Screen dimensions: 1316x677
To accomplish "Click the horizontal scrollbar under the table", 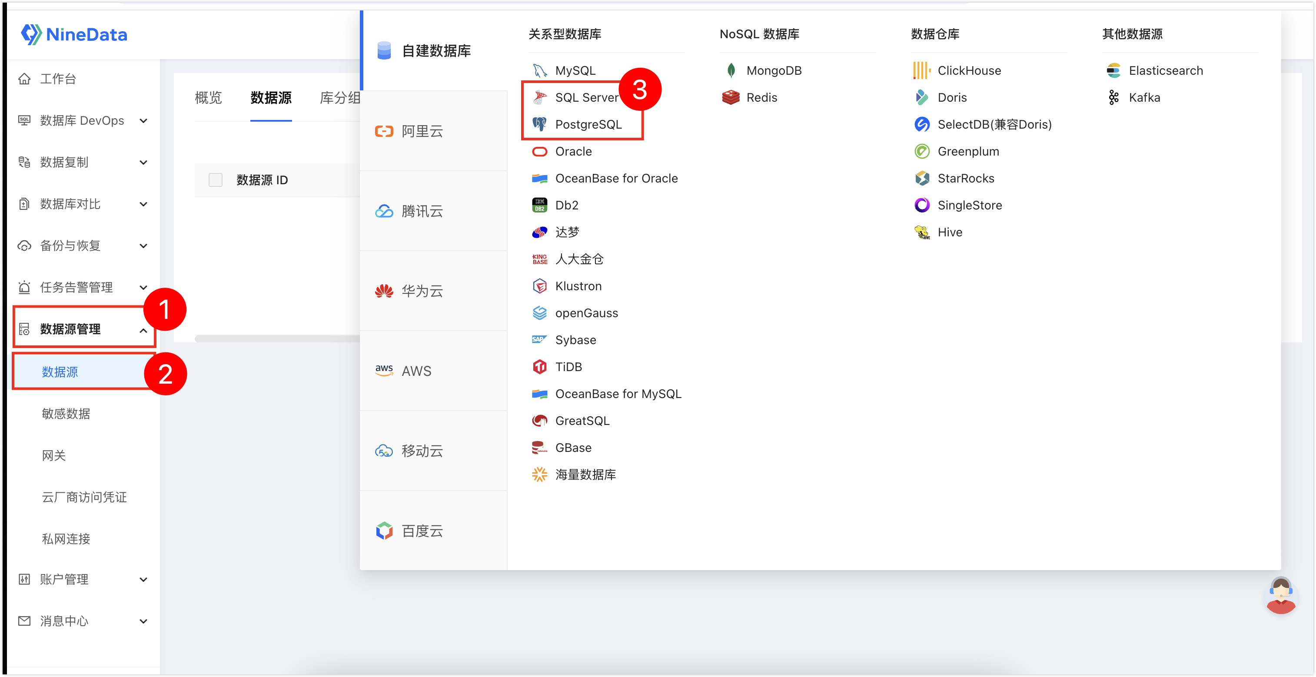I will (x=277, y=339).
